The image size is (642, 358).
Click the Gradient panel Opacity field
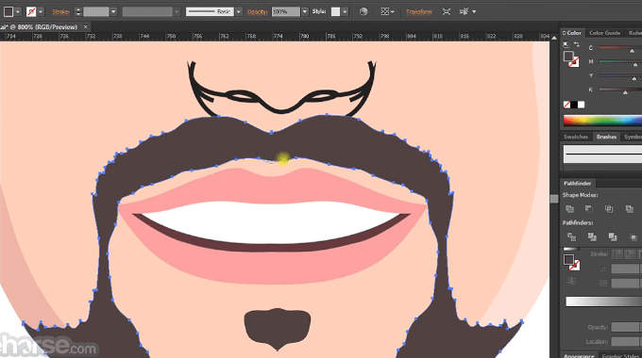click(x=626, y=327)
